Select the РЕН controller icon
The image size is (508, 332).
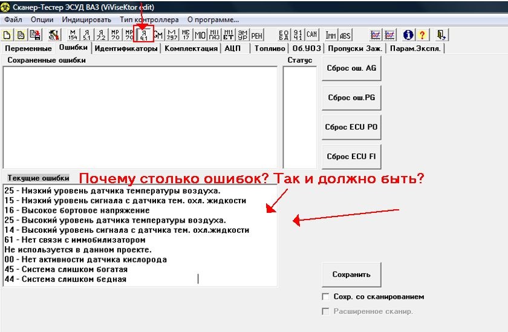pos(256,34)
